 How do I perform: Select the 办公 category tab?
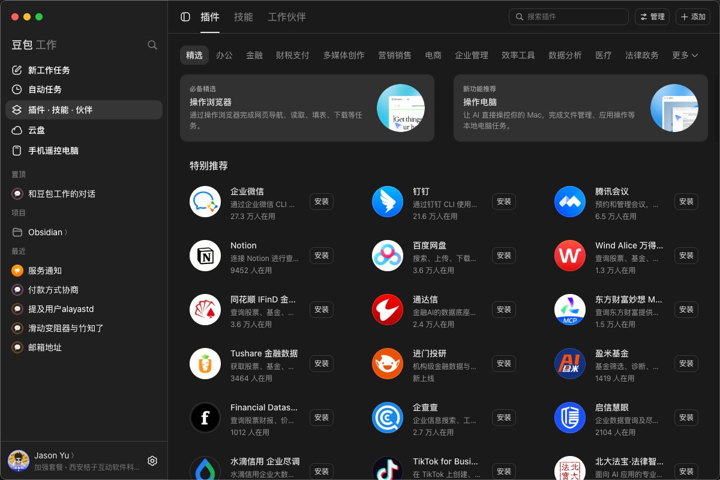[x=224, y=55]
